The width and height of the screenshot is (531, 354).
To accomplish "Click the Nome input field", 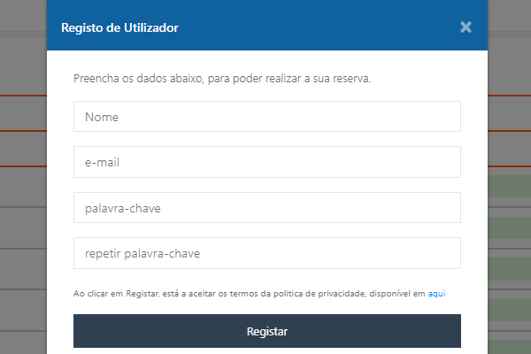I will pyautogui.click(x=267, y=116).
